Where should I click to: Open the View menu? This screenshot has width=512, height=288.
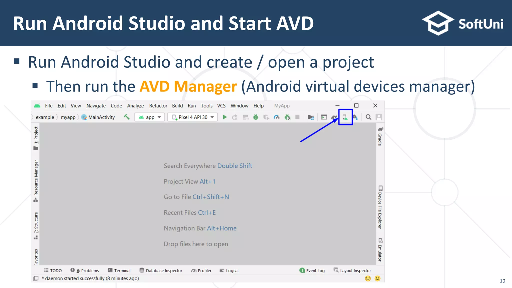(x=76, y=106)
